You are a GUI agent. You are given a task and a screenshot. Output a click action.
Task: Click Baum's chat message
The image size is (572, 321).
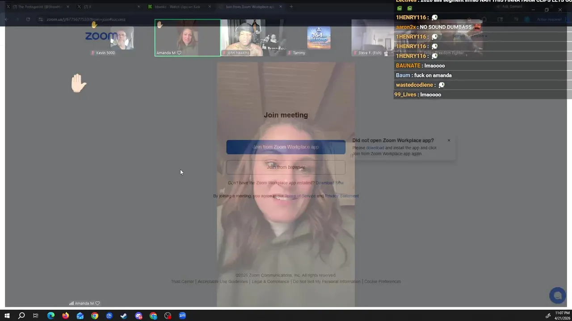pyautogui.click(x=424, y=75)
